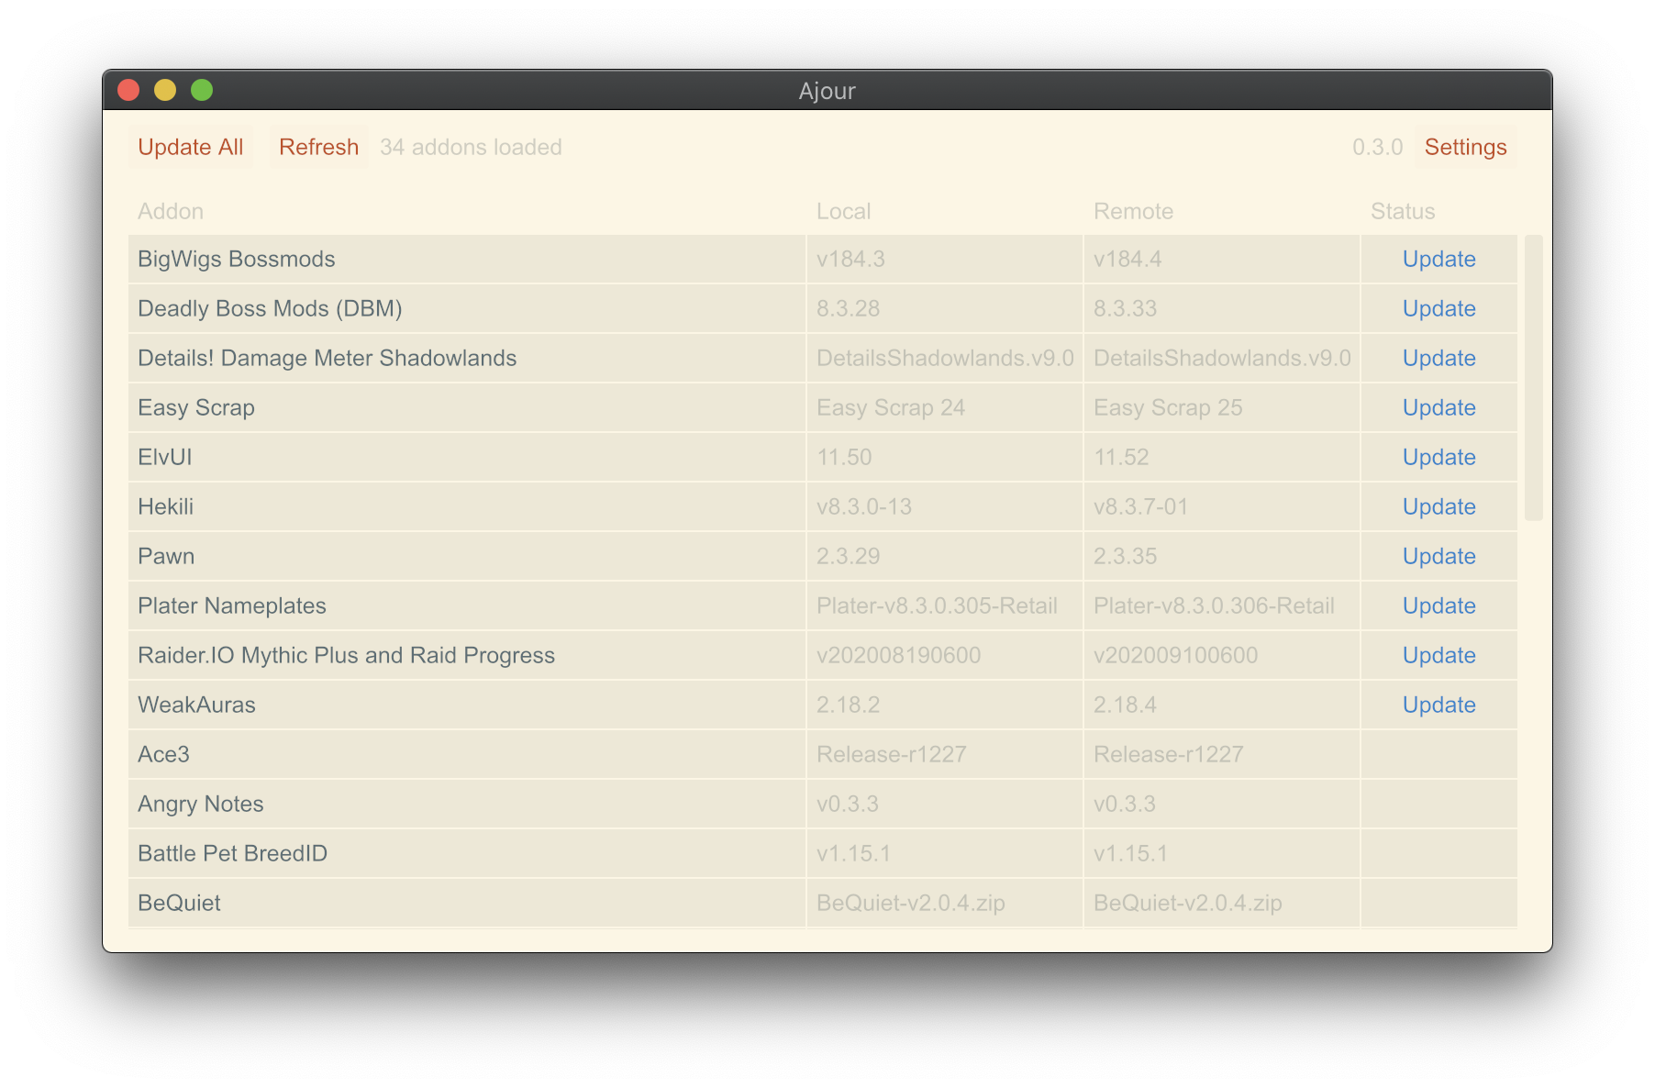Click Battle Pet BreedID remote v1.15.1
Viewport: 1655px width, 1088px height.
pyautogui.click(x=1130, y=853)
